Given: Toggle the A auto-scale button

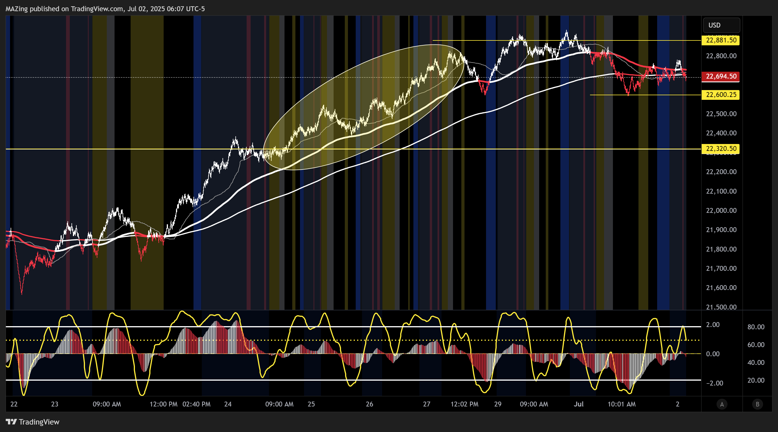Looking at the screenshot, I should 722,404.
